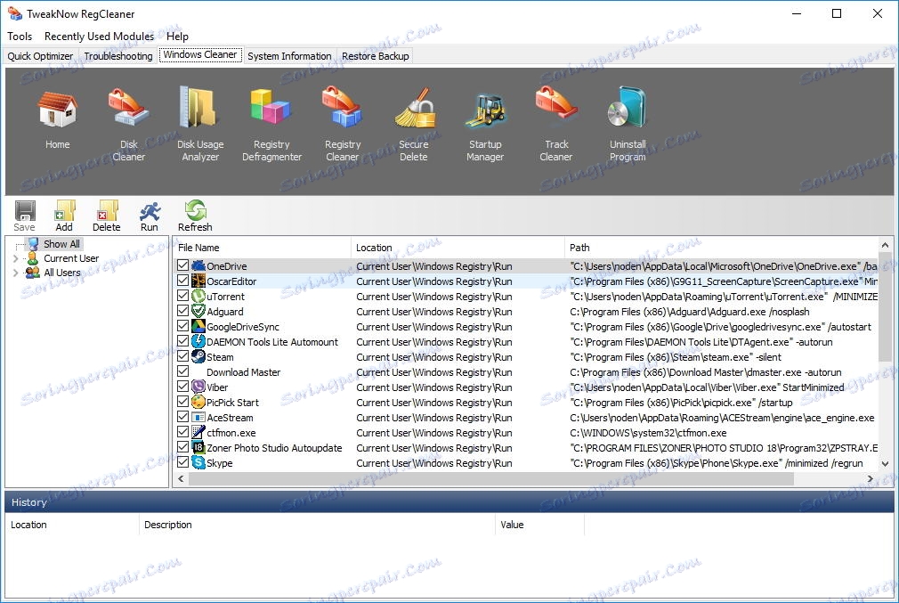Click the startup list horizontal scrollbar thumb
Screen dimensions: 899x603
coord(491,478)
